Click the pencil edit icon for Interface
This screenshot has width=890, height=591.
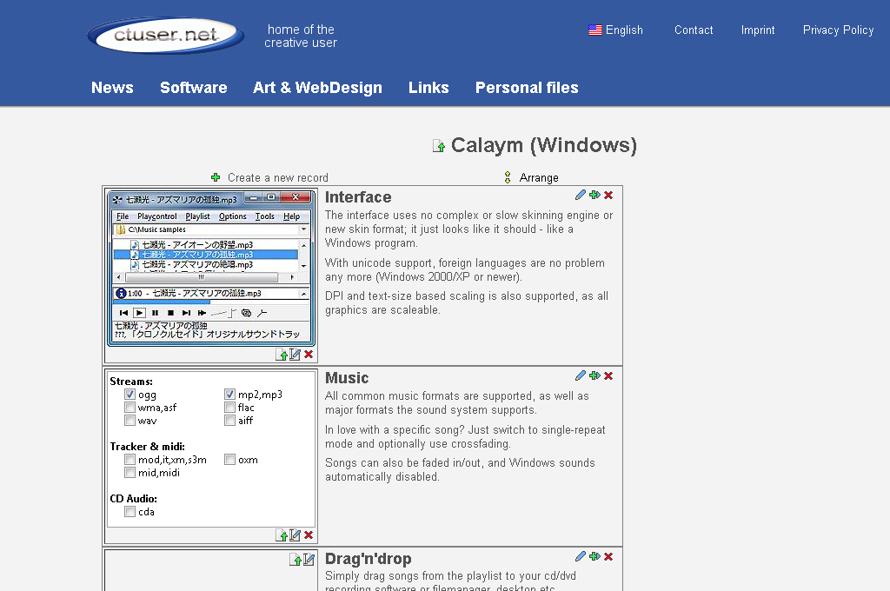(581, 196)
